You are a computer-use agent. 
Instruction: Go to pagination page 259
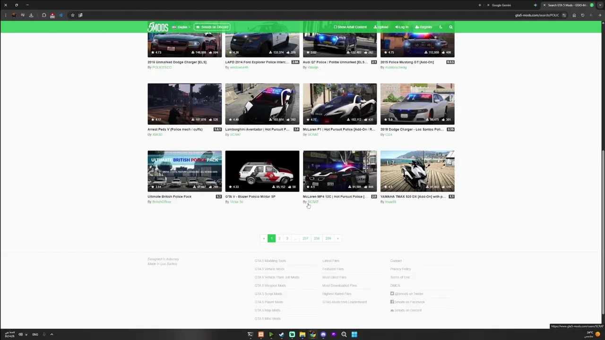click(328, 238)
